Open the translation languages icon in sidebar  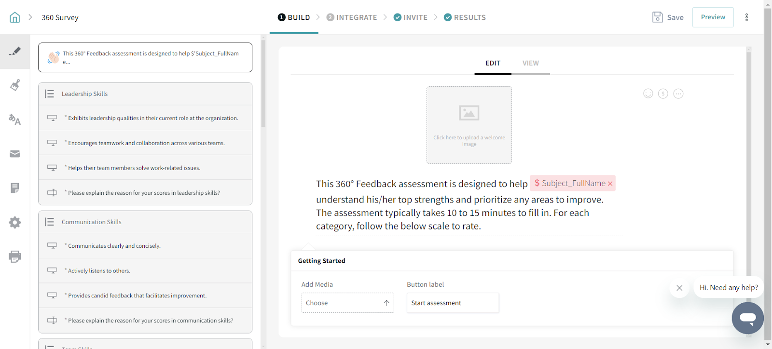[x=15, y=120]
